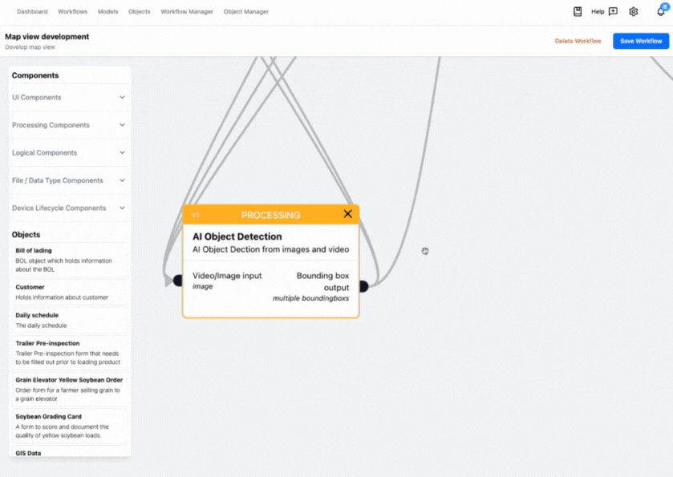Click the Bounding box output port
The width and height of the screenshot is (673, 477).
pyautogui.click(x=363, y=285)
